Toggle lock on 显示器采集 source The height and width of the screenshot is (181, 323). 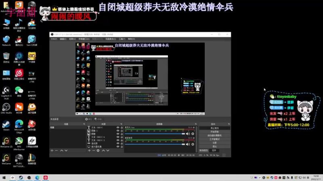click(x=122, y=146)
